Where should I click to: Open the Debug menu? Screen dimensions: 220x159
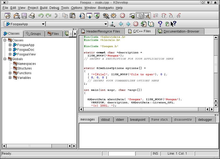(54, 8)
